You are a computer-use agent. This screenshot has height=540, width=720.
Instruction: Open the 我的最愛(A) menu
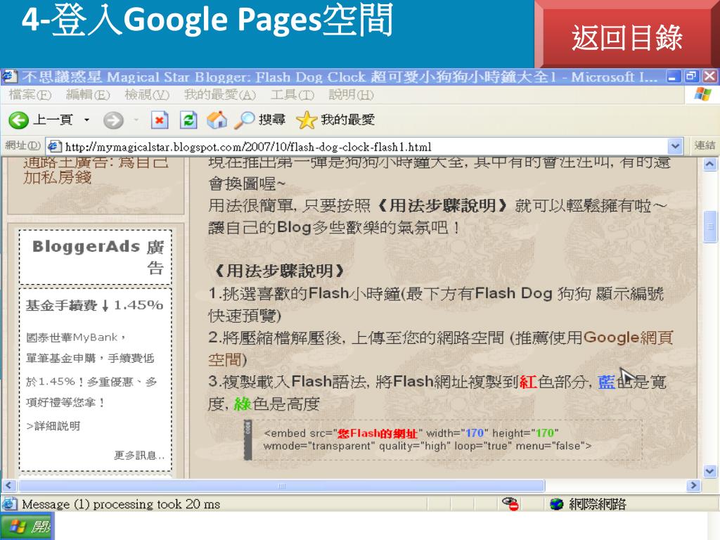[219, 95]
